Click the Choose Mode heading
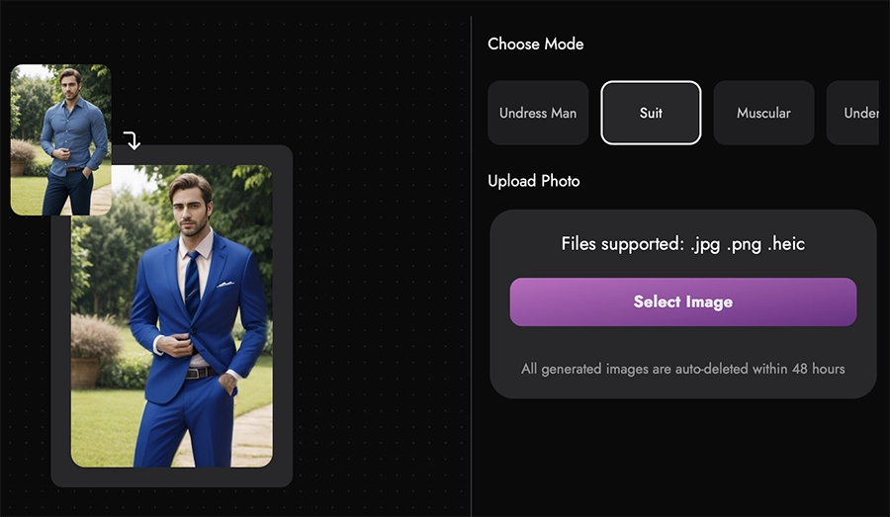Viewport: 890px width, 517px height. pyautogui.click(x=535, y=44)
